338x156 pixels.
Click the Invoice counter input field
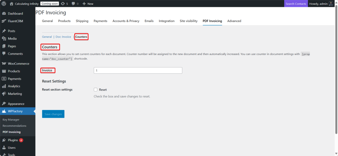click(x=138, y=70)
